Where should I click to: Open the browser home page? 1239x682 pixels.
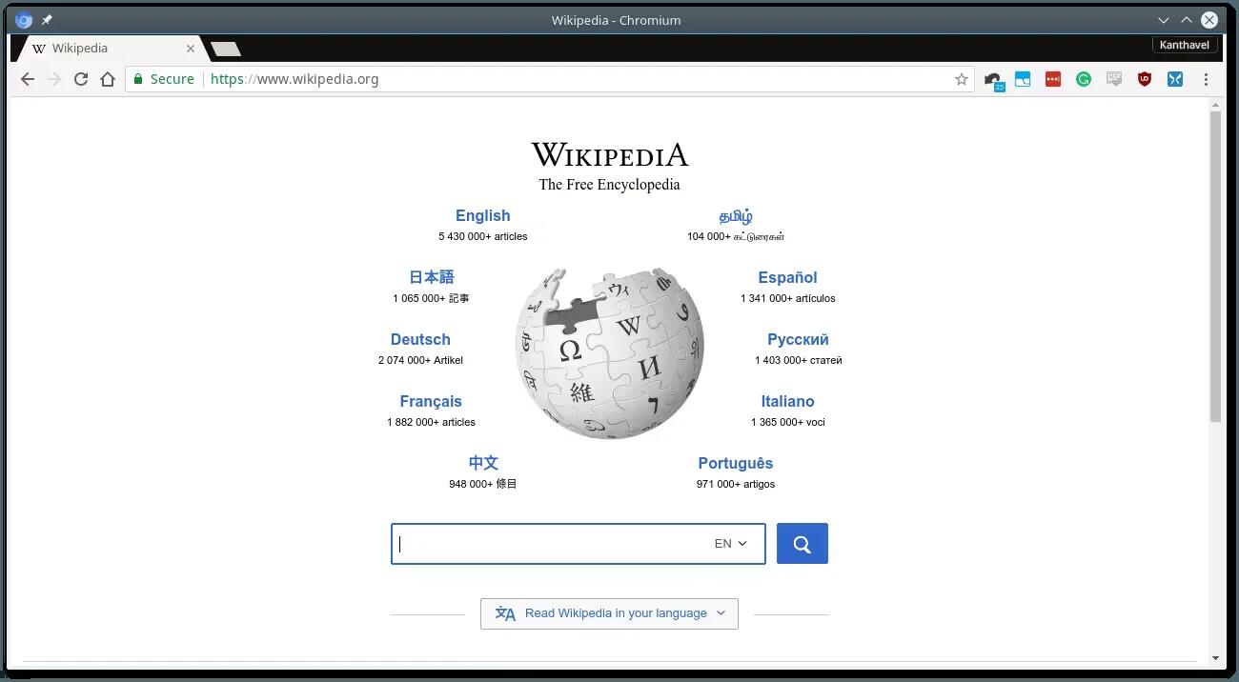[x=108, y=79]
